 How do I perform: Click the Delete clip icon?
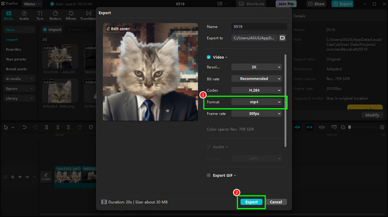point(80,127)
